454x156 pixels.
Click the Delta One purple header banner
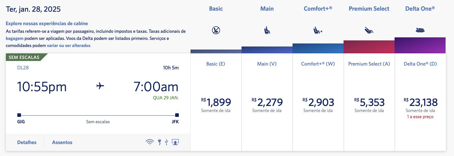[420, 45]
